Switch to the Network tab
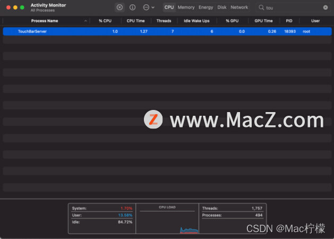 point(239,7)
